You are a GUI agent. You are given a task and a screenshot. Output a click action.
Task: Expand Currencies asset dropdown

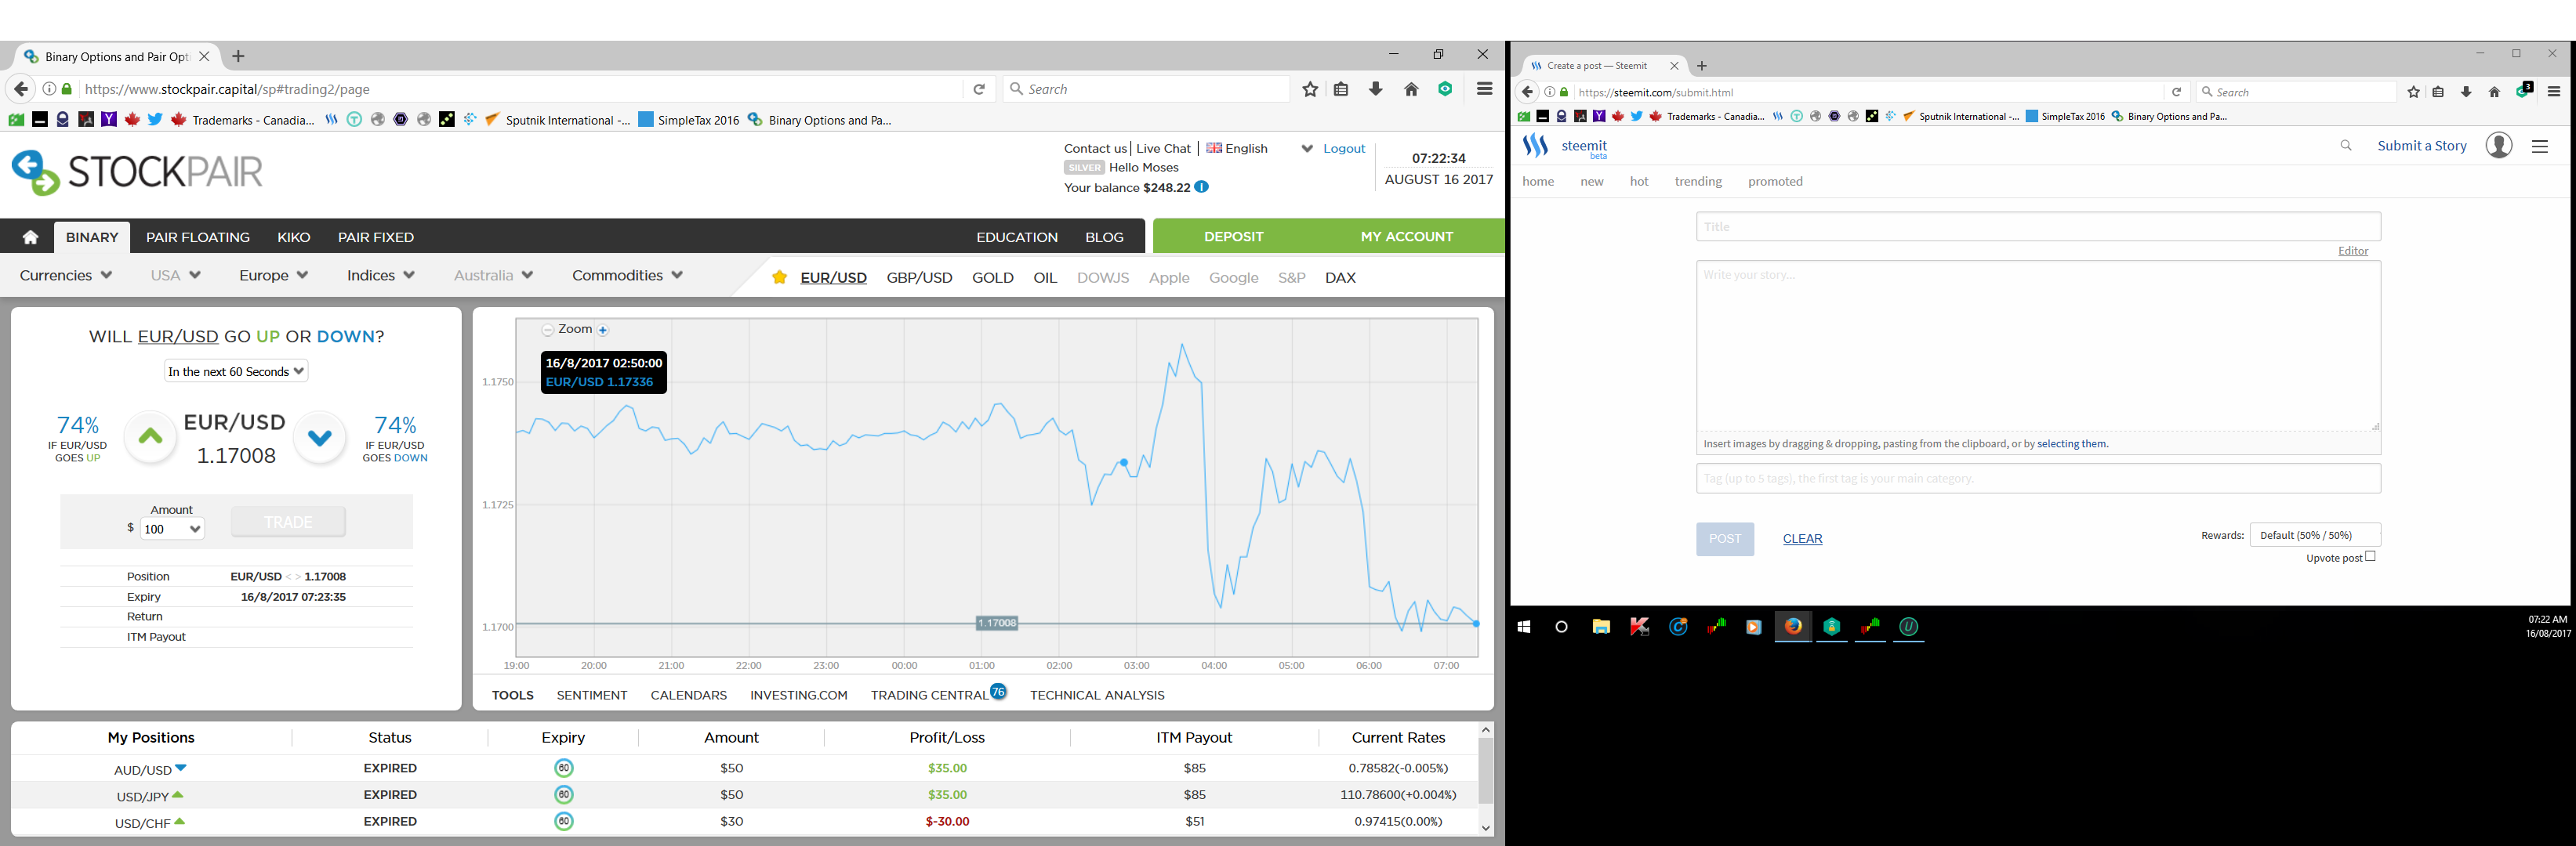coord(66,276)
